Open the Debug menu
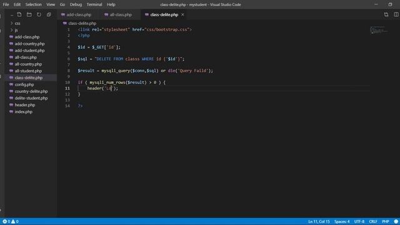This screenshot has width=400, height=225. (x=76, y=4)
